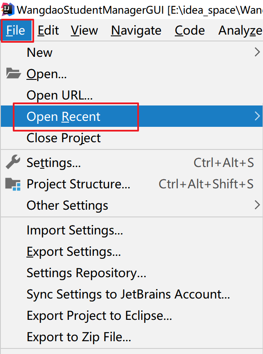Open the Navigate menu
This screenshot has width=263, height=354.
click(x=136, y=30)
